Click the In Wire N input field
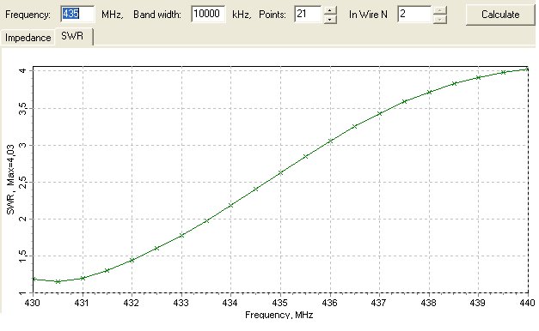The width and height of the screenshot is (539, 331). pyautogui.click(x=414, y=14)
